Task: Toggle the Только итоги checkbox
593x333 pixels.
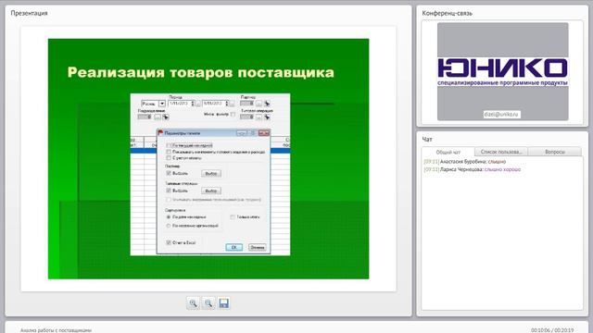Action: pyautogui.click(x=233, y=217)
